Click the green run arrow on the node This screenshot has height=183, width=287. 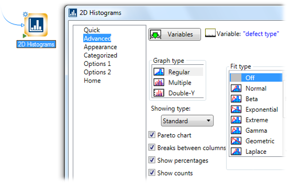coord(25,36)
